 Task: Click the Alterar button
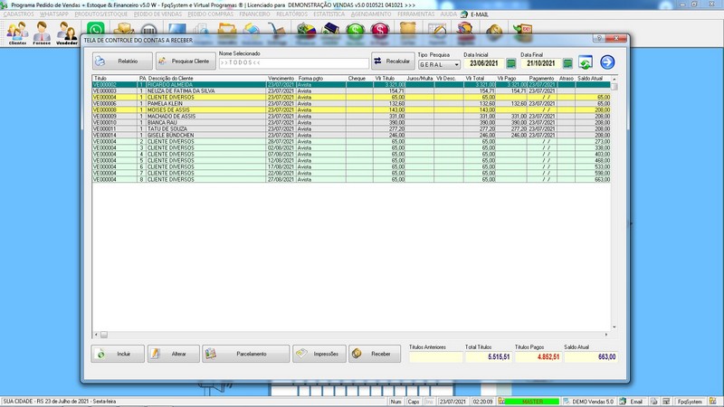pyautogui.click(x=174, y=354)
